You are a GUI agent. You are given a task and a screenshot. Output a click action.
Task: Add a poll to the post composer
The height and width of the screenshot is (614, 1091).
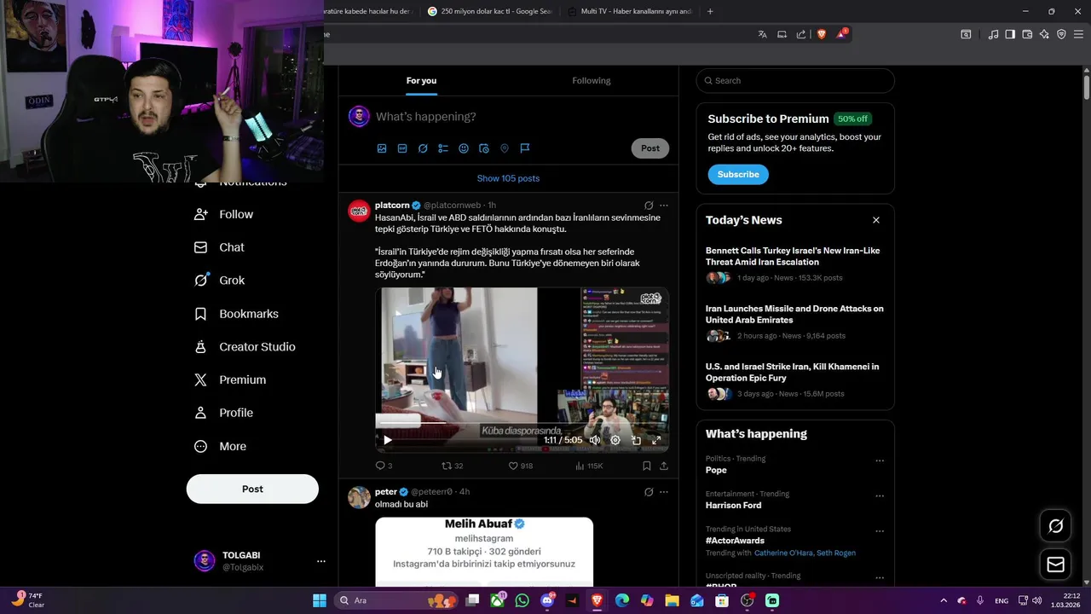click(x=443, y=148)
